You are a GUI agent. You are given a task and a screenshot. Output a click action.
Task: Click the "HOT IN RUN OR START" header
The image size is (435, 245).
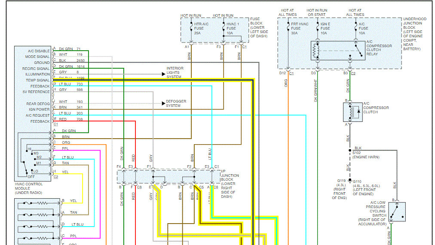(x=317, y=12)
